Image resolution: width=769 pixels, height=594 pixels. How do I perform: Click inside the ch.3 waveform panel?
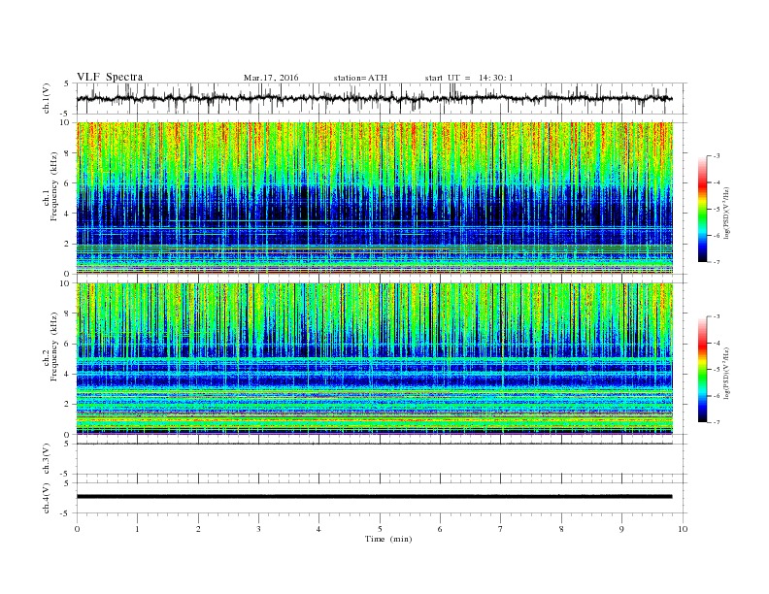pos(382,459)
